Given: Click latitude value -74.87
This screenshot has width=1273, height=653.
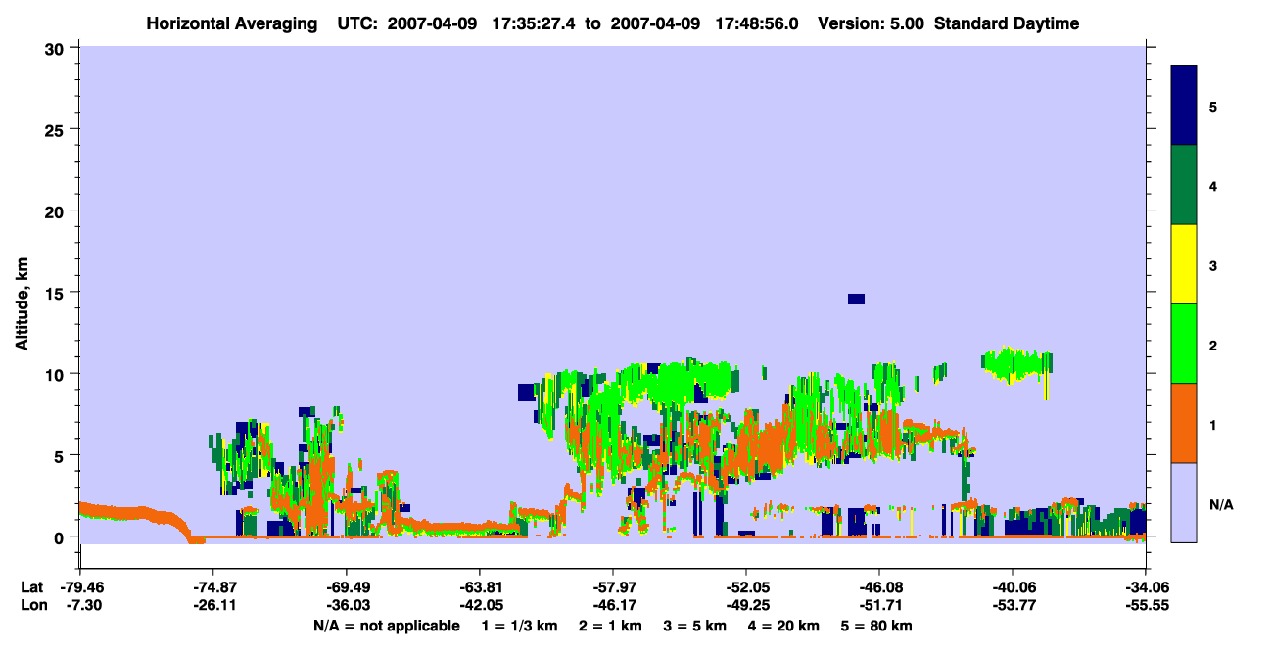Looking at the screenshot, I should pyautogui.click(x=212, y=587).
